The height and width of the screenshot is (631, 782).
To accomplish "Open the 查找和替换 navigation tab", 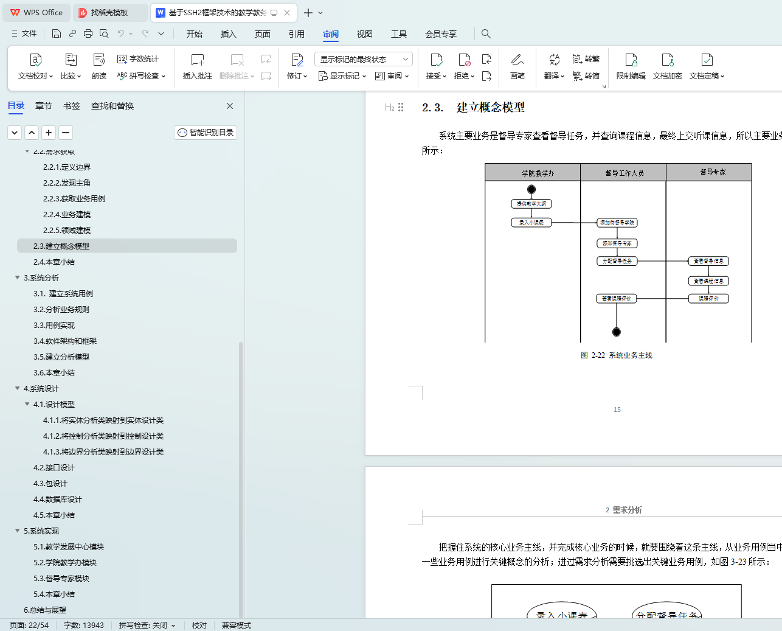I will (112, 106).
